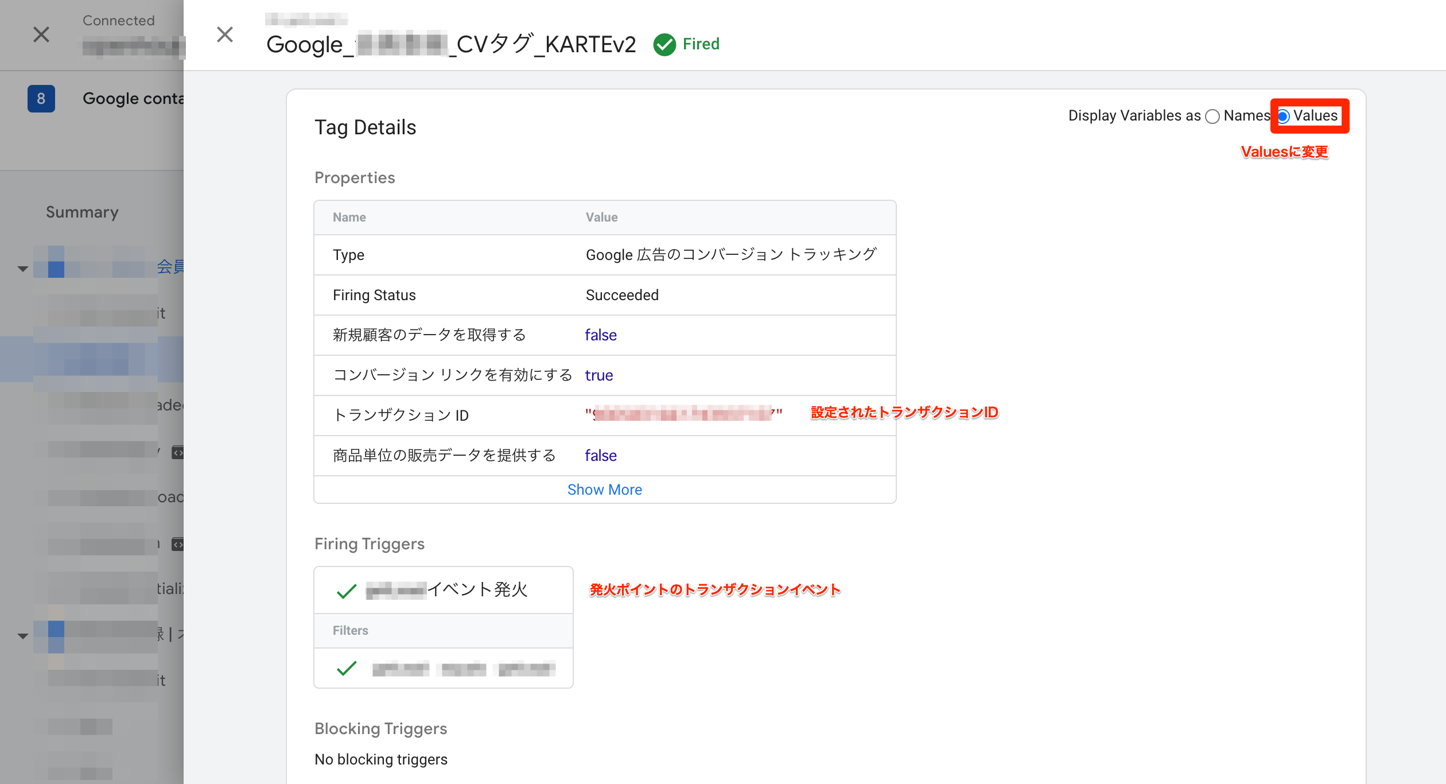Collapse the lower event group arrow

click(23, 635)
